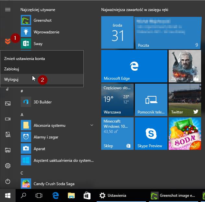Click the orange user account icon
This screenshot has width=205, height=202.
click(x=8, y=41)
